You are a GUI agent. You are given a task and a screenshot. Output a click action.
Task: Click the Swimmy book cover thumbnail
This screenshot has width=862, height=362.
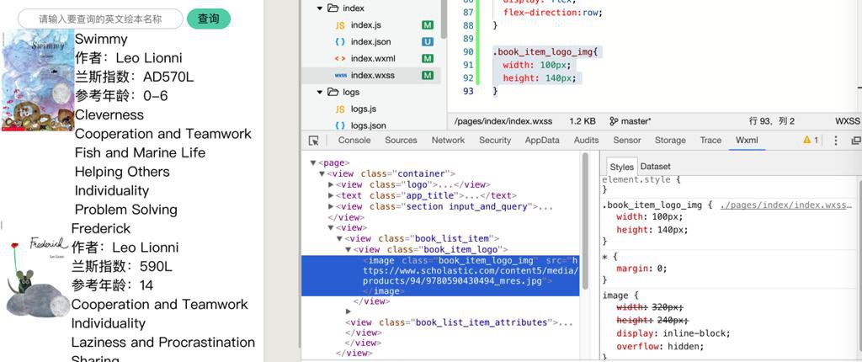click(37, 80)
